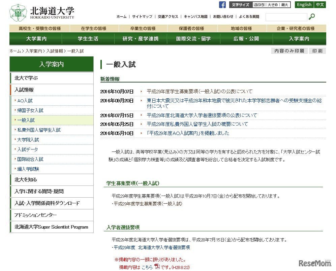Open 入学に関する質問・疑問 sidebar section

pos(52,192)
